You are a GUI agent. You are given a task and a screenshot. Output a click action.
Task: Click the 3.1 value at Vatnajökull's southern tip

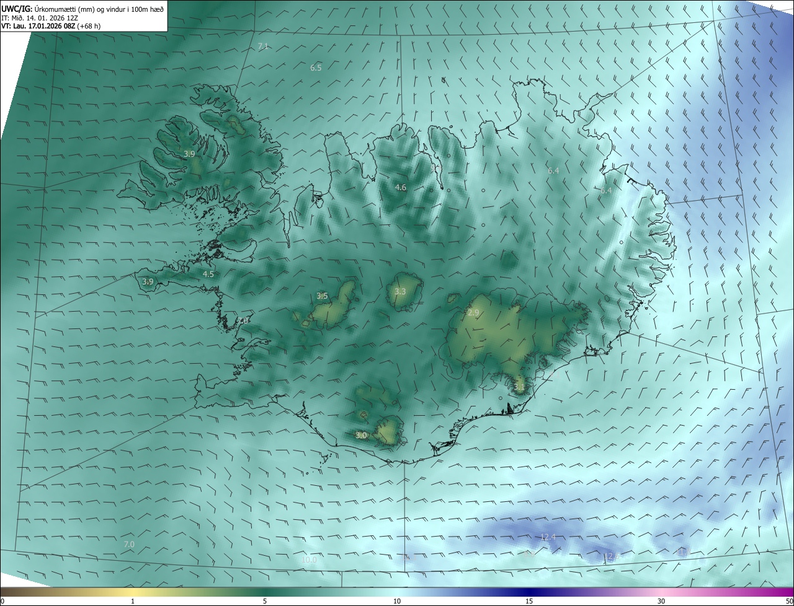[519, 387]
